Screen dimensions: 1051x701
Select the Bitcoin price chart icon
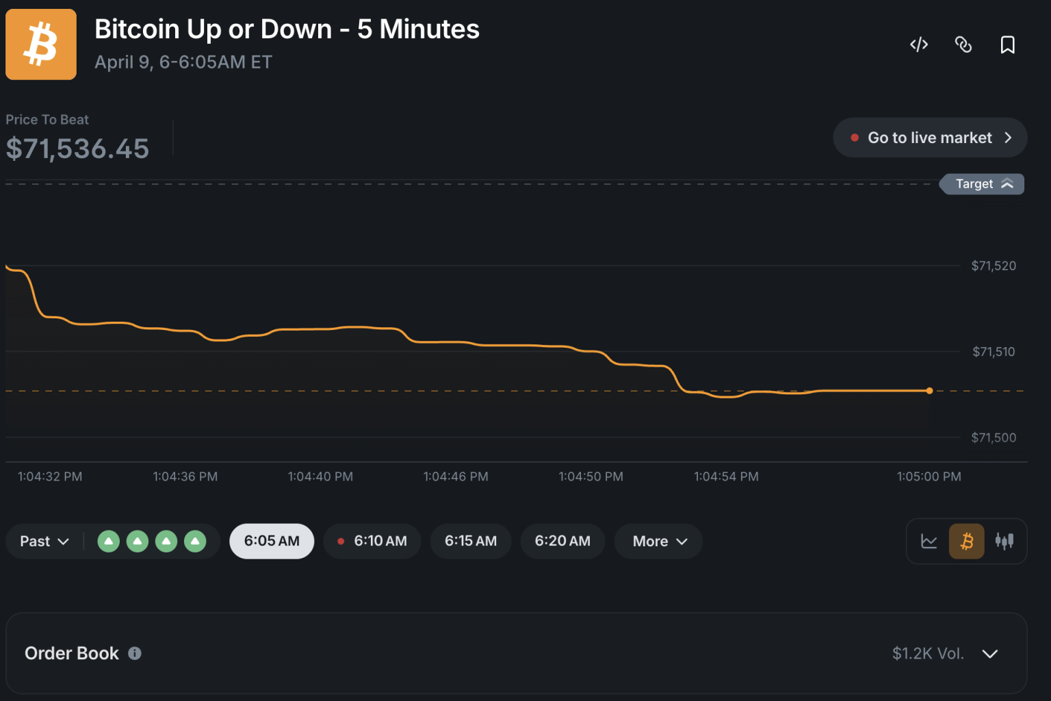[967, 541]
